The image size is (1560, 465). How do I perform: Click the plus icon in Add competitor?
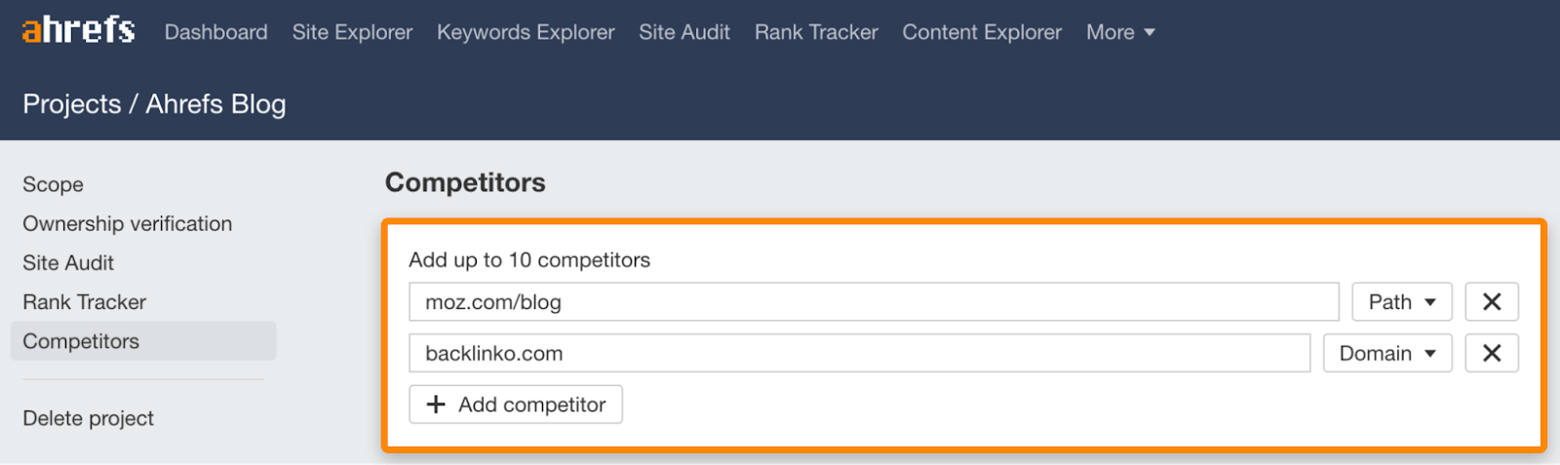point(436,405)
